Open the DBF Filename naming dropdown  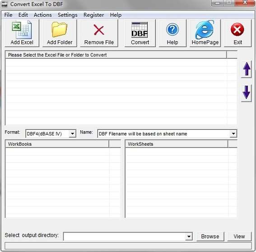pos(233,133)
